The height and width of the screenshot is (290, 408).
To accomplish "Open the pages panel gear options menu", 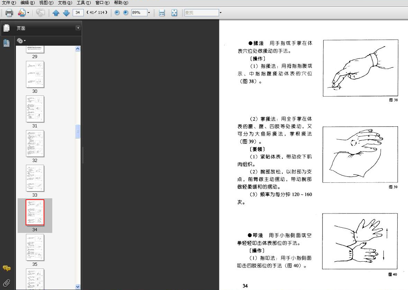I will tap(21, 41).
